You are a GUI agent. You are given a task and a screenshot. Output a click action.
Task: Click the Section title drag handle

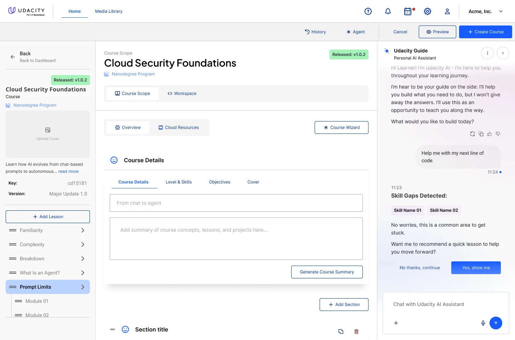coord(113,329)
